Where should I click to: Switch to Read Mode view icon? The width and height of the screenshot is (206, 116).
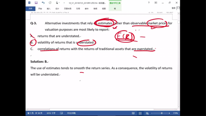133,113
